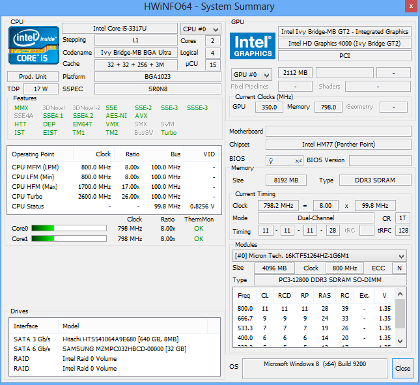420x385 pixels.
Task: Click the Chipset Intel HM77 field
Action: (x=339, y=145)
